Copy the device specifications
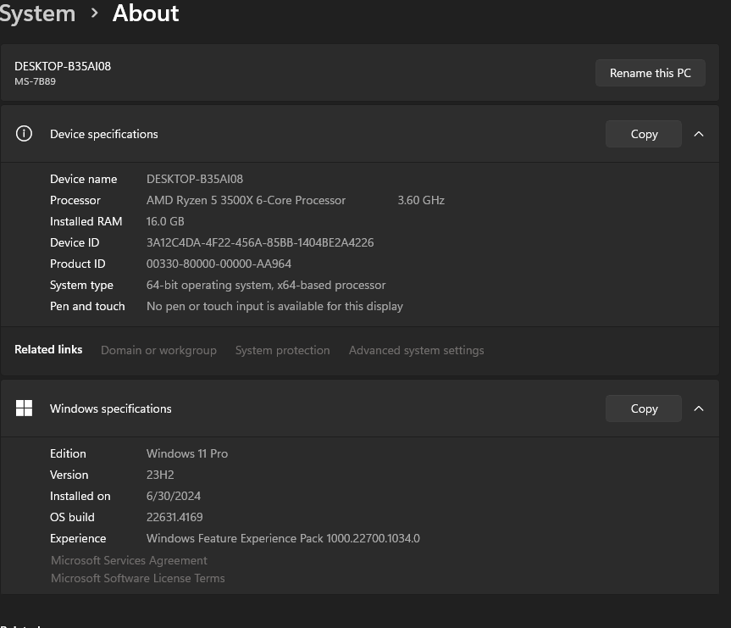Viewport: 731px width, 628px height. pos(644,134)
